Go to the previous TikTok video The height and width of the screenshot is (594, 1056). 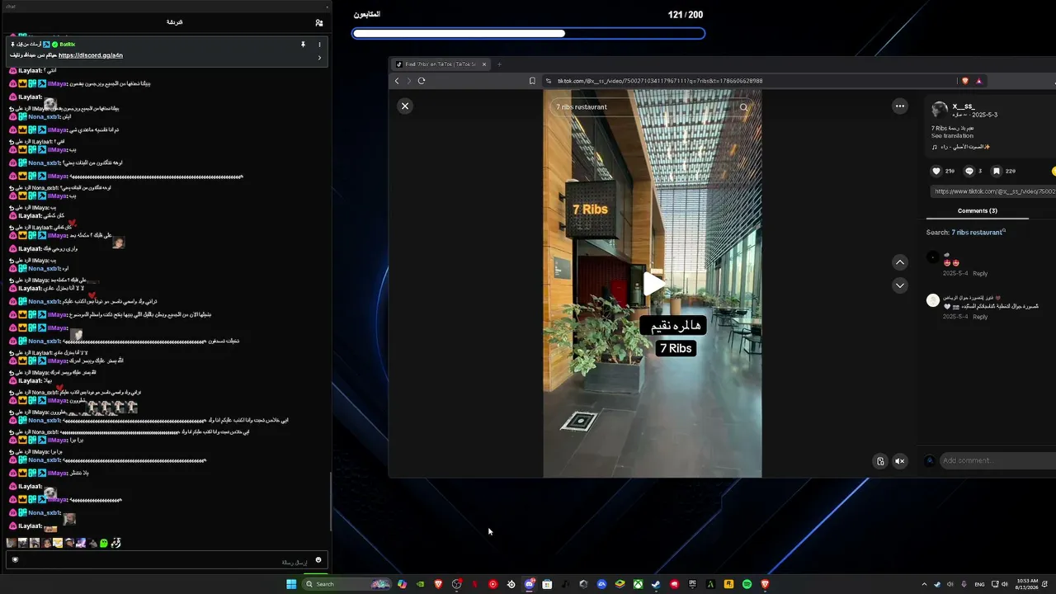click(900, 262)
